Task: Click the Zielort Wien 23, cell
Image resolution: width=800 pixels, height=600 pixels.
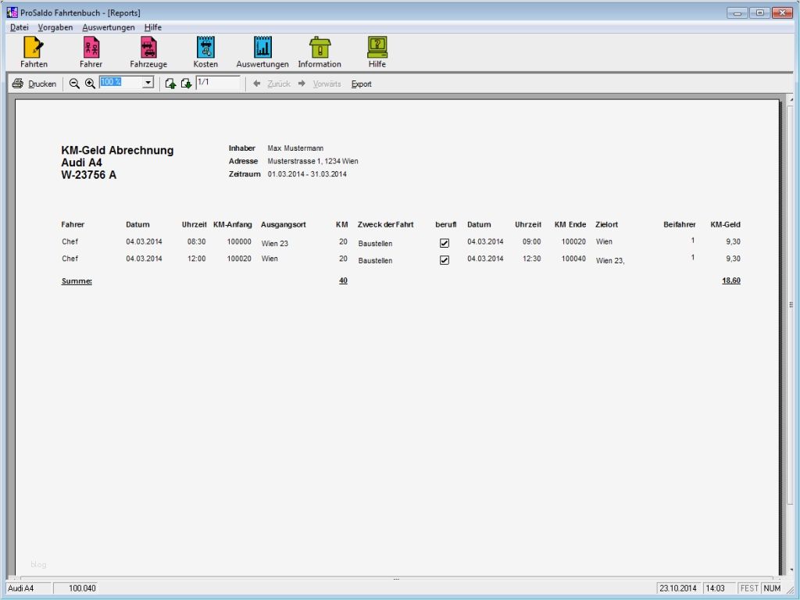Action: [x=610, y=261]
